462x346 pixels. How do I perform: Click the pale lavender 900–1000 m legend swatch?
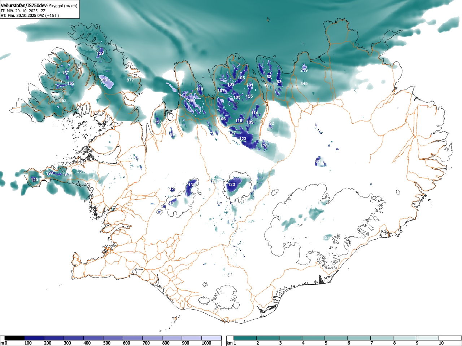192,338
